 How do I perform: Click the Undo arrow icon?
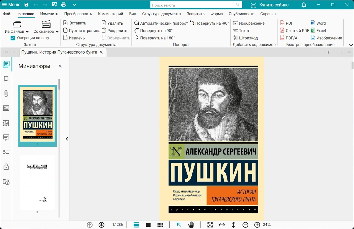pyautogui.click(x=36, y=5)
